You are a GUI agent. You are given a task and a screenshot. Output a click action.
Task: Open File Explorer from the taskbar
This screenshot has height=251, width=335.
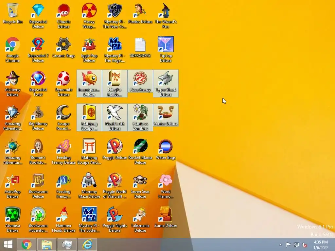tap(46, 244)
